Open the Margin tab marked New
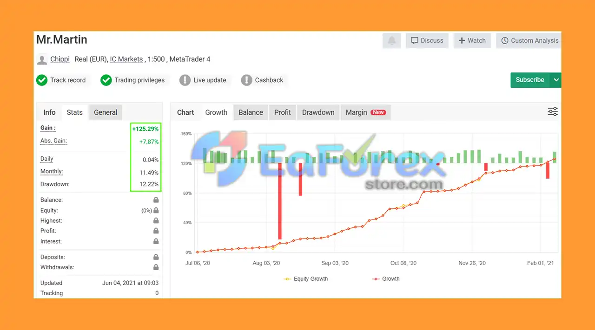This screenshot has height=330, width=595. click(366, 112)
